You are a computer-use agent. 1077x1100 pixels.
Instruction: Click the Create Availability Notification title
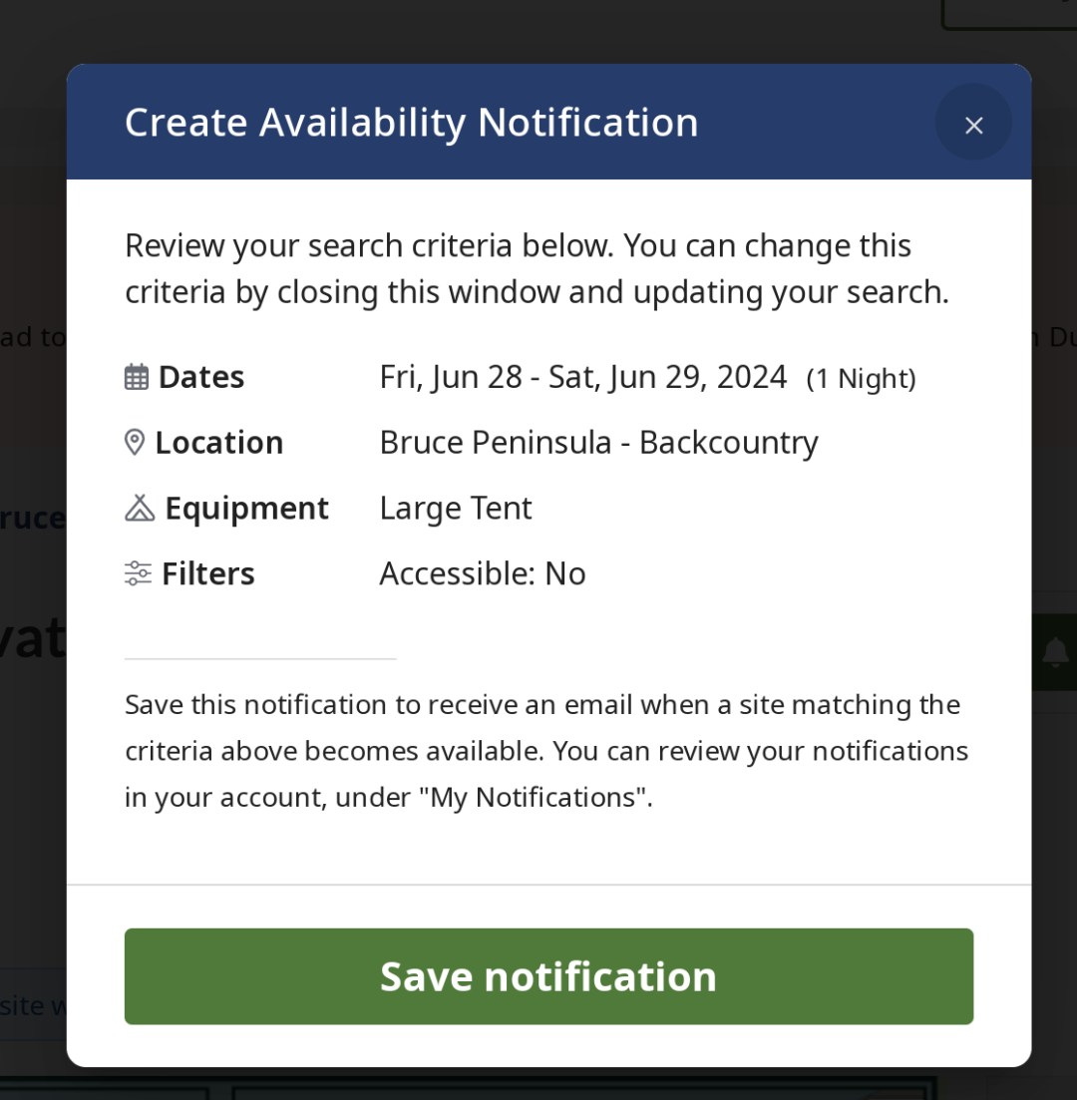point(412,122)
